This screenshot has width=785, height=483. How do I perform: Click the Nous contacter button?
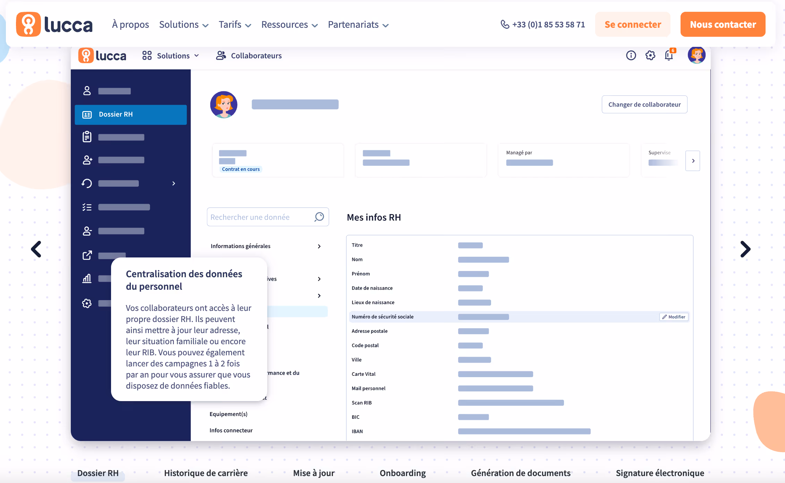coord(723,24)
